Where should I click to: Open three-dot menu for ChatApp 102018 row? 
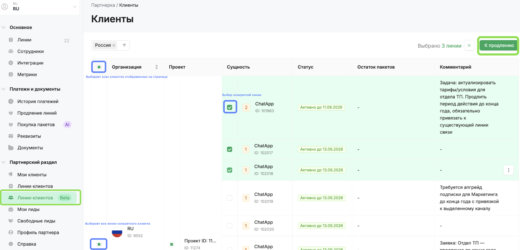click(508, 170)
